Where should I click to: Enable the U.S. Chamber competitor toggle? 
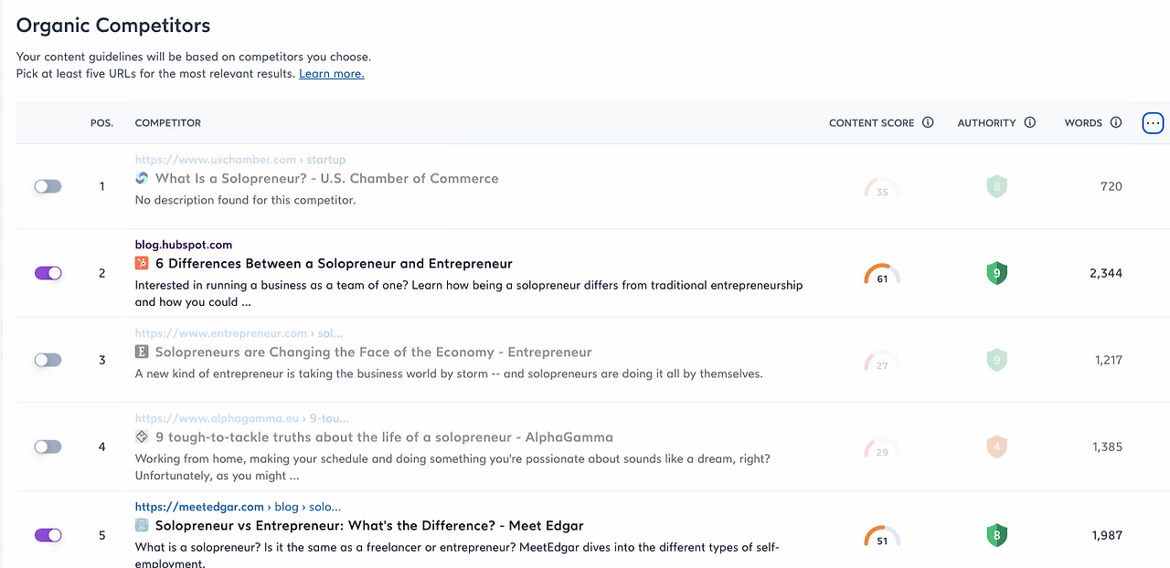coord(48,186)
